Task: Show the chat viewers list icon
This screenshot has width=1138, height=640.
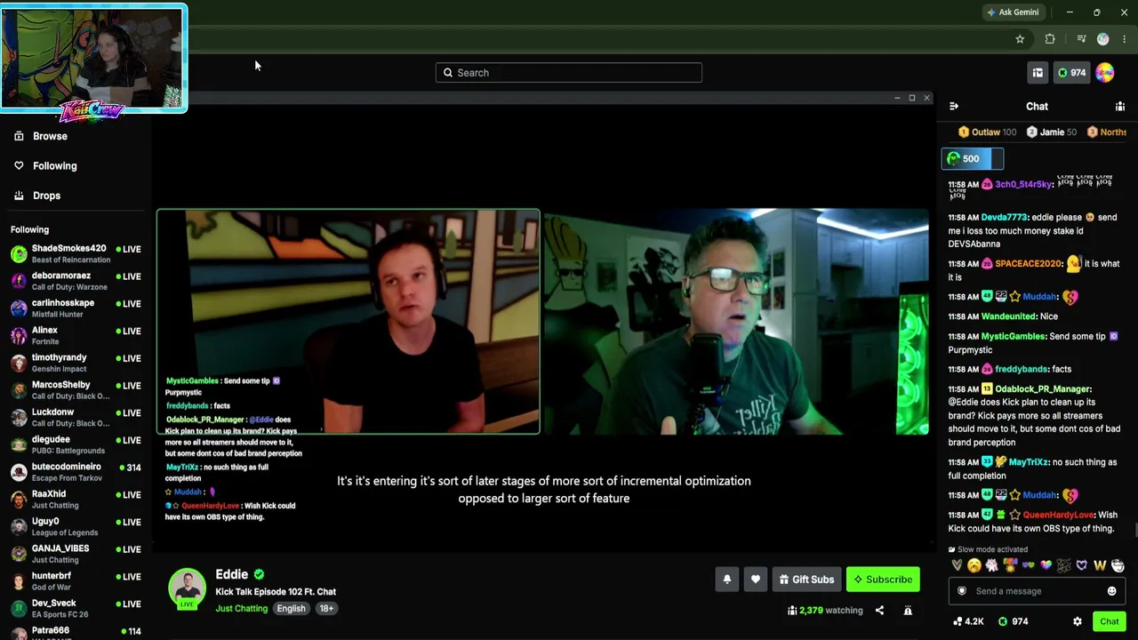Action: (1120, 107)
